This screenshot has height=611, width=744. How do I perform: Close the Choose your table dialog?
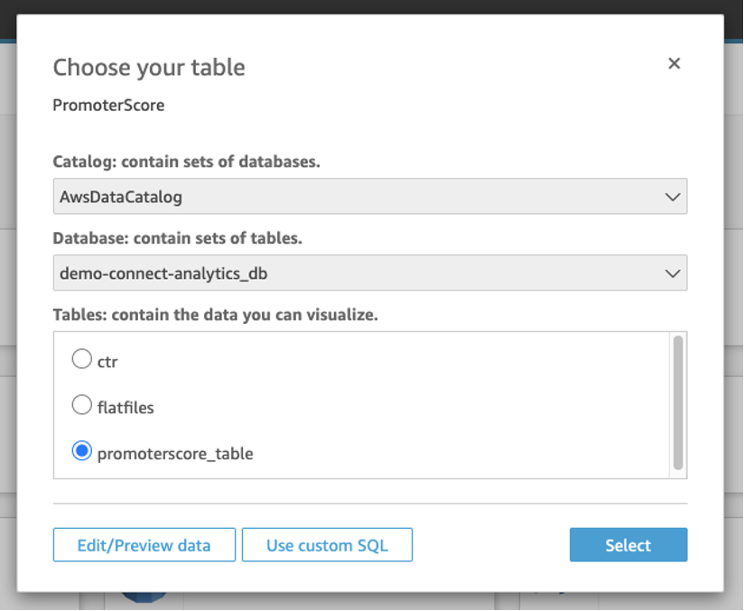[674, 63]
